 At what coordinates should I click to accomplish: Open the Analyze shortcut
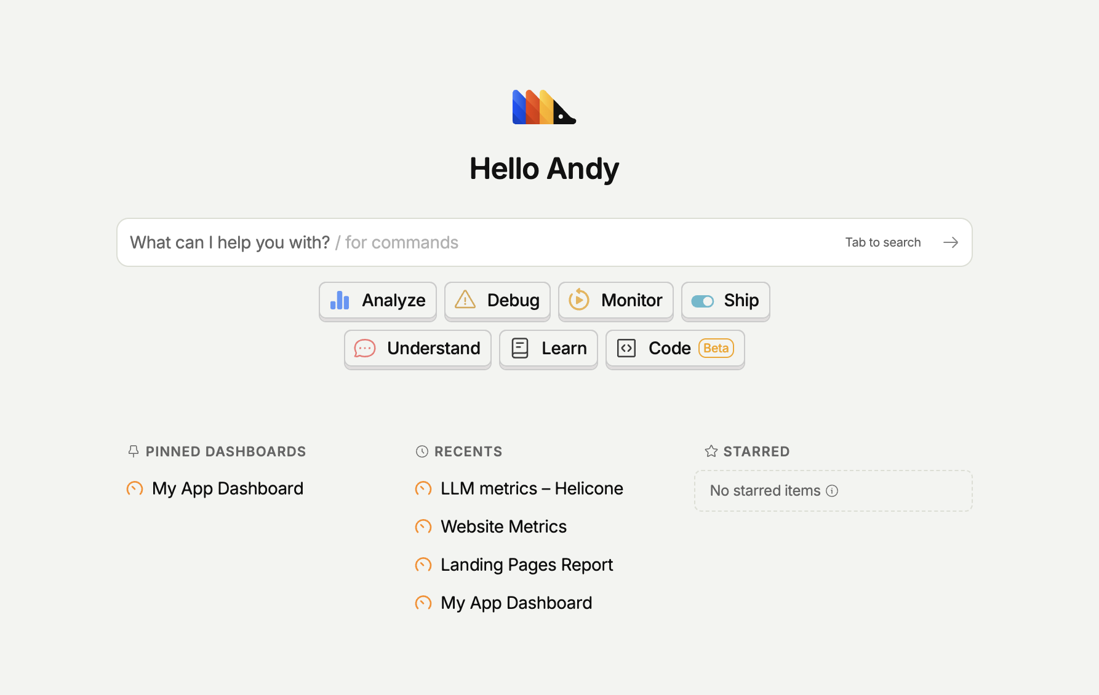coord(378,301)
